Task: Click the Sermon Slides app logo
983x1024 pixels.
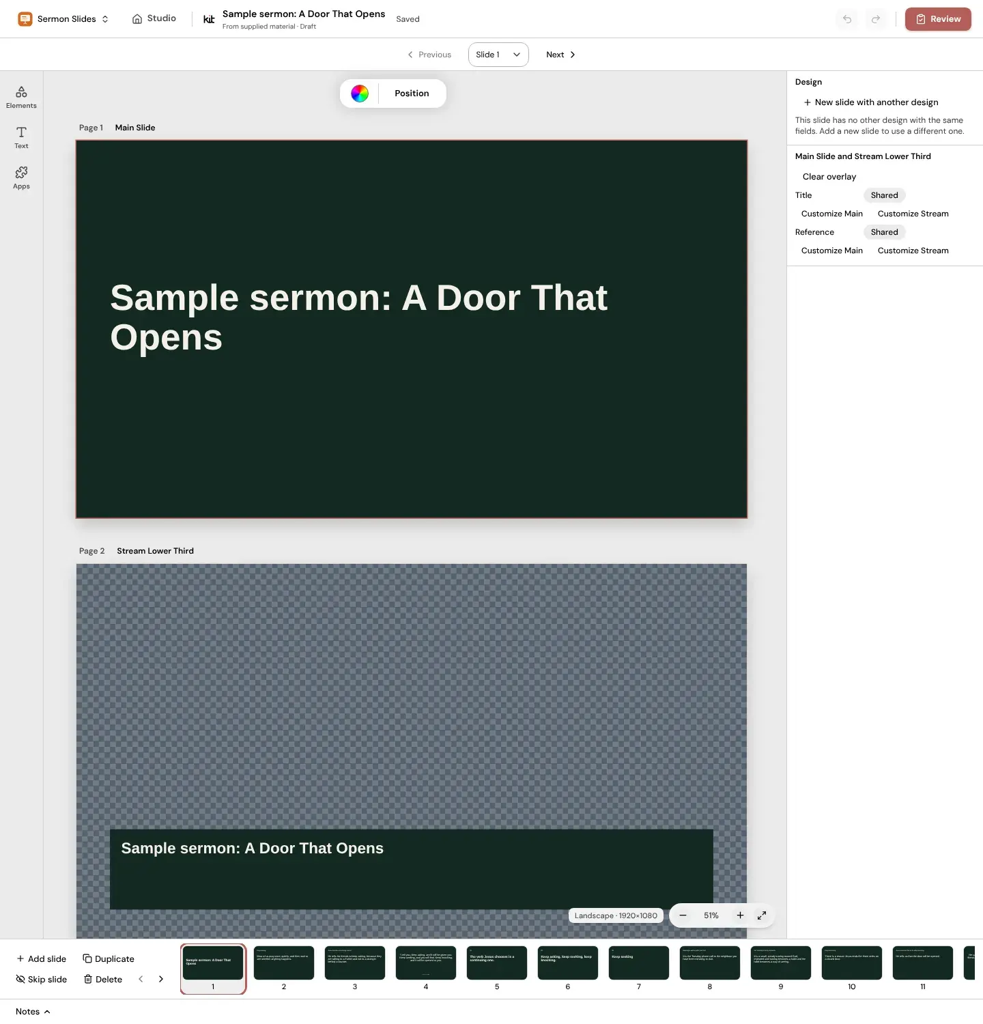Action: (25, 19)
